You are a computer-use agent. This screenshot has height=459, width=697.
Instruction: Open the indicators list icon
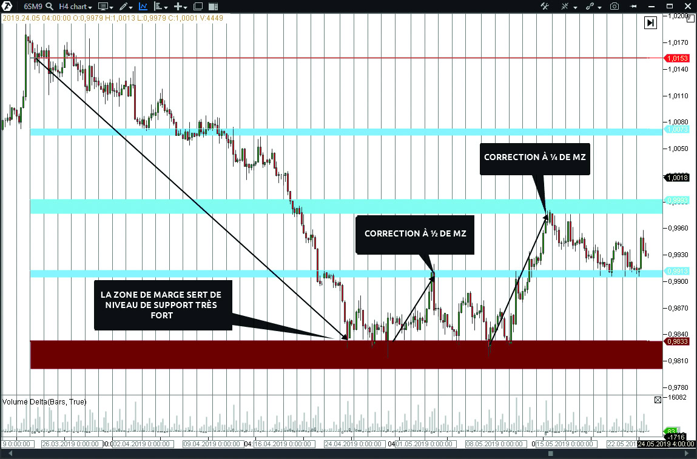click(158, 7)
